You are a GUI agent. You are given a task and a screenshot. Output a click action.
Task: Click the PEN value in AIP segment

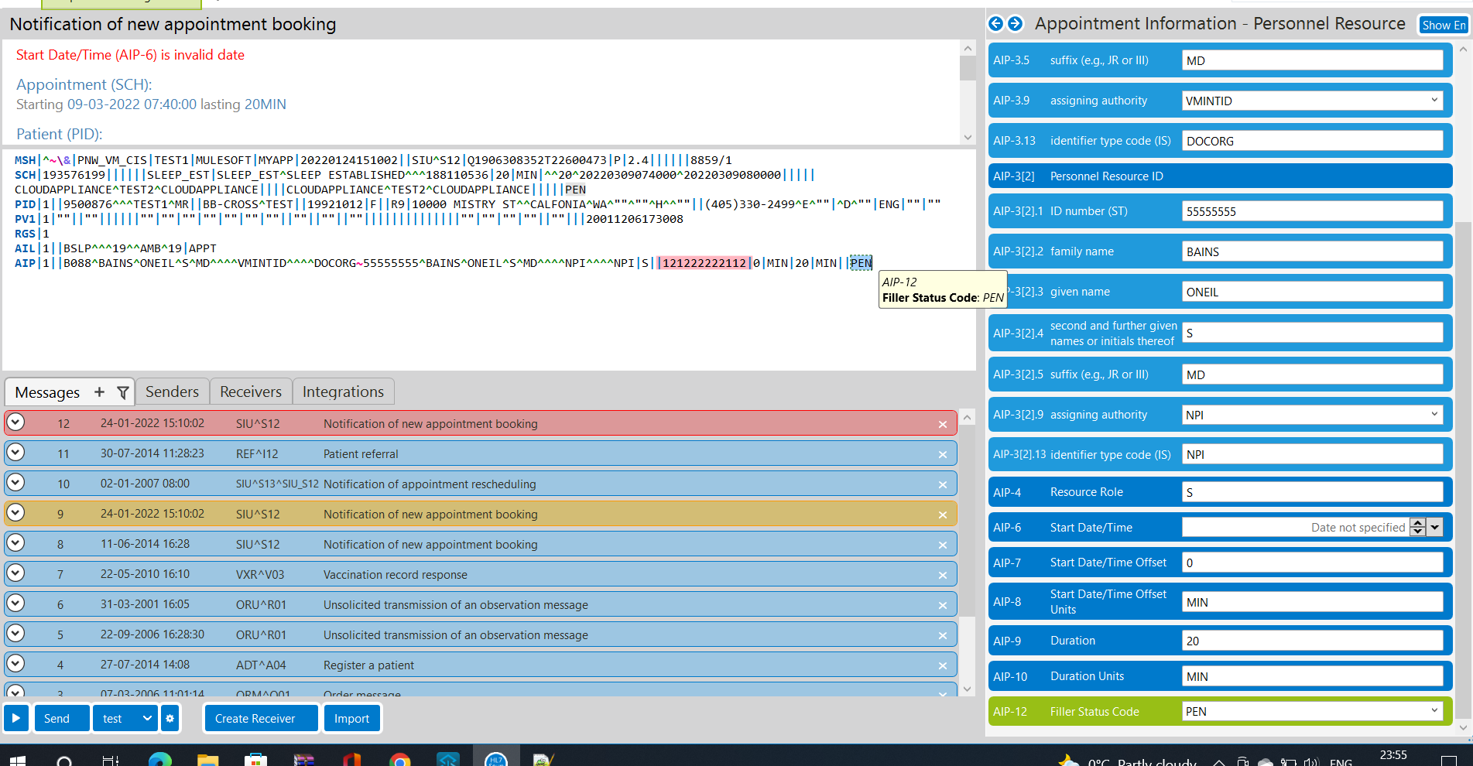click(x=861, y=263)
